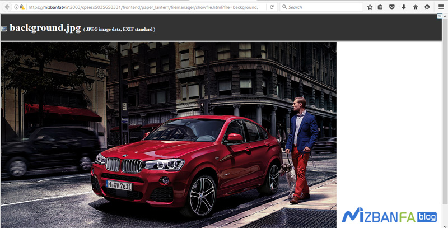Click scrollbar up arrow
This screenshot has height=228, width=448.
(445, 17)
